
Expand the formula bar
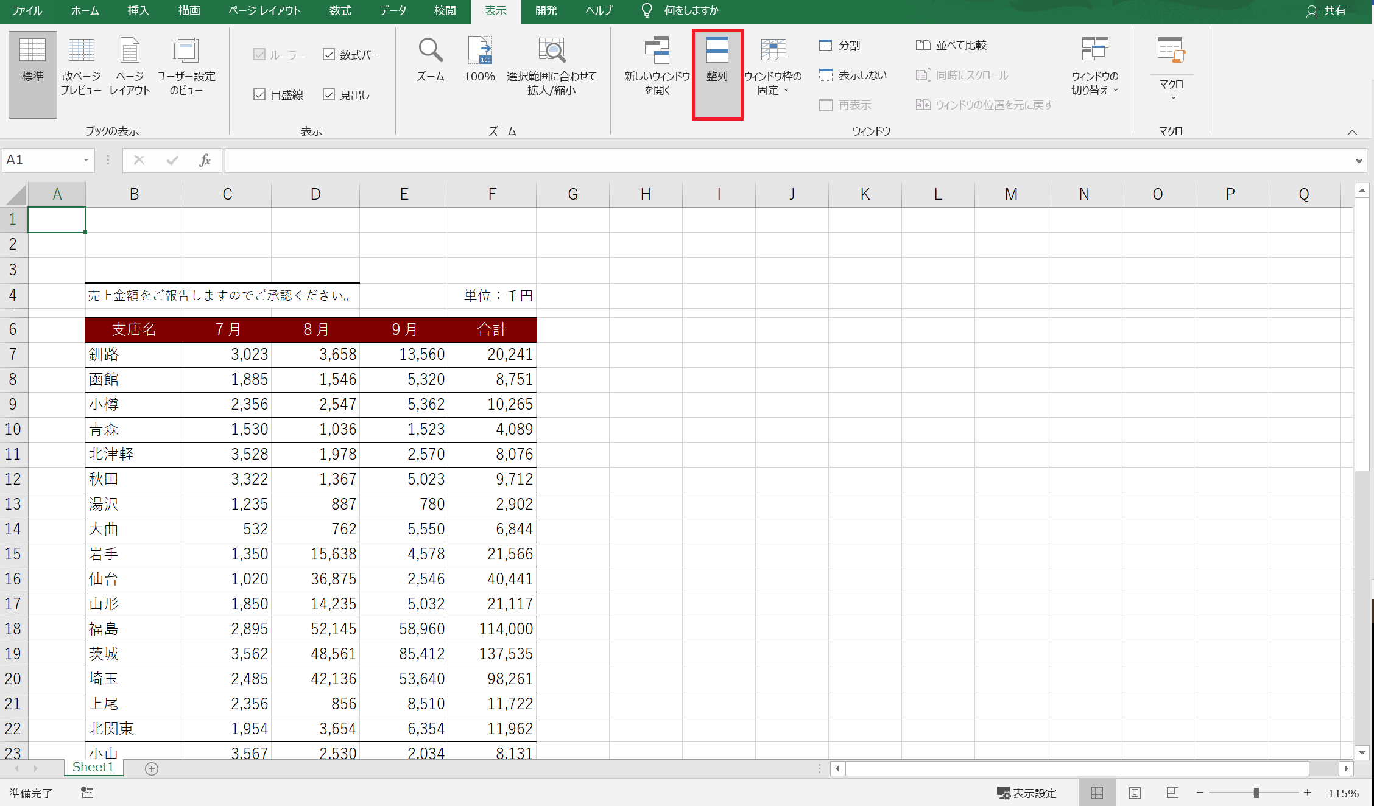coord(1359,161)
